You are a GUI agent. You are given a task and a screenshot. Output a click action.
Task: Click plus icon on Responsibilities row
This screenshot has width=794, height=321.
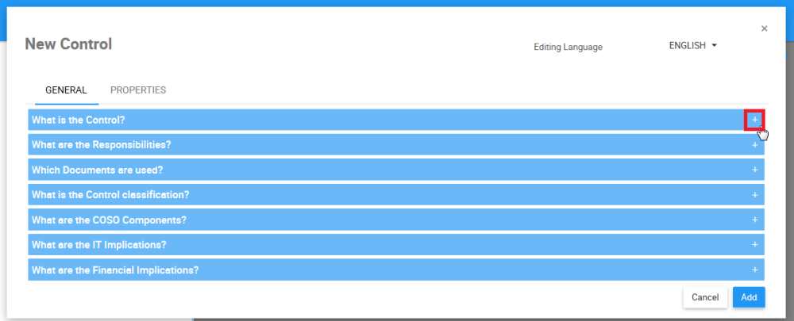coord(754,145)
